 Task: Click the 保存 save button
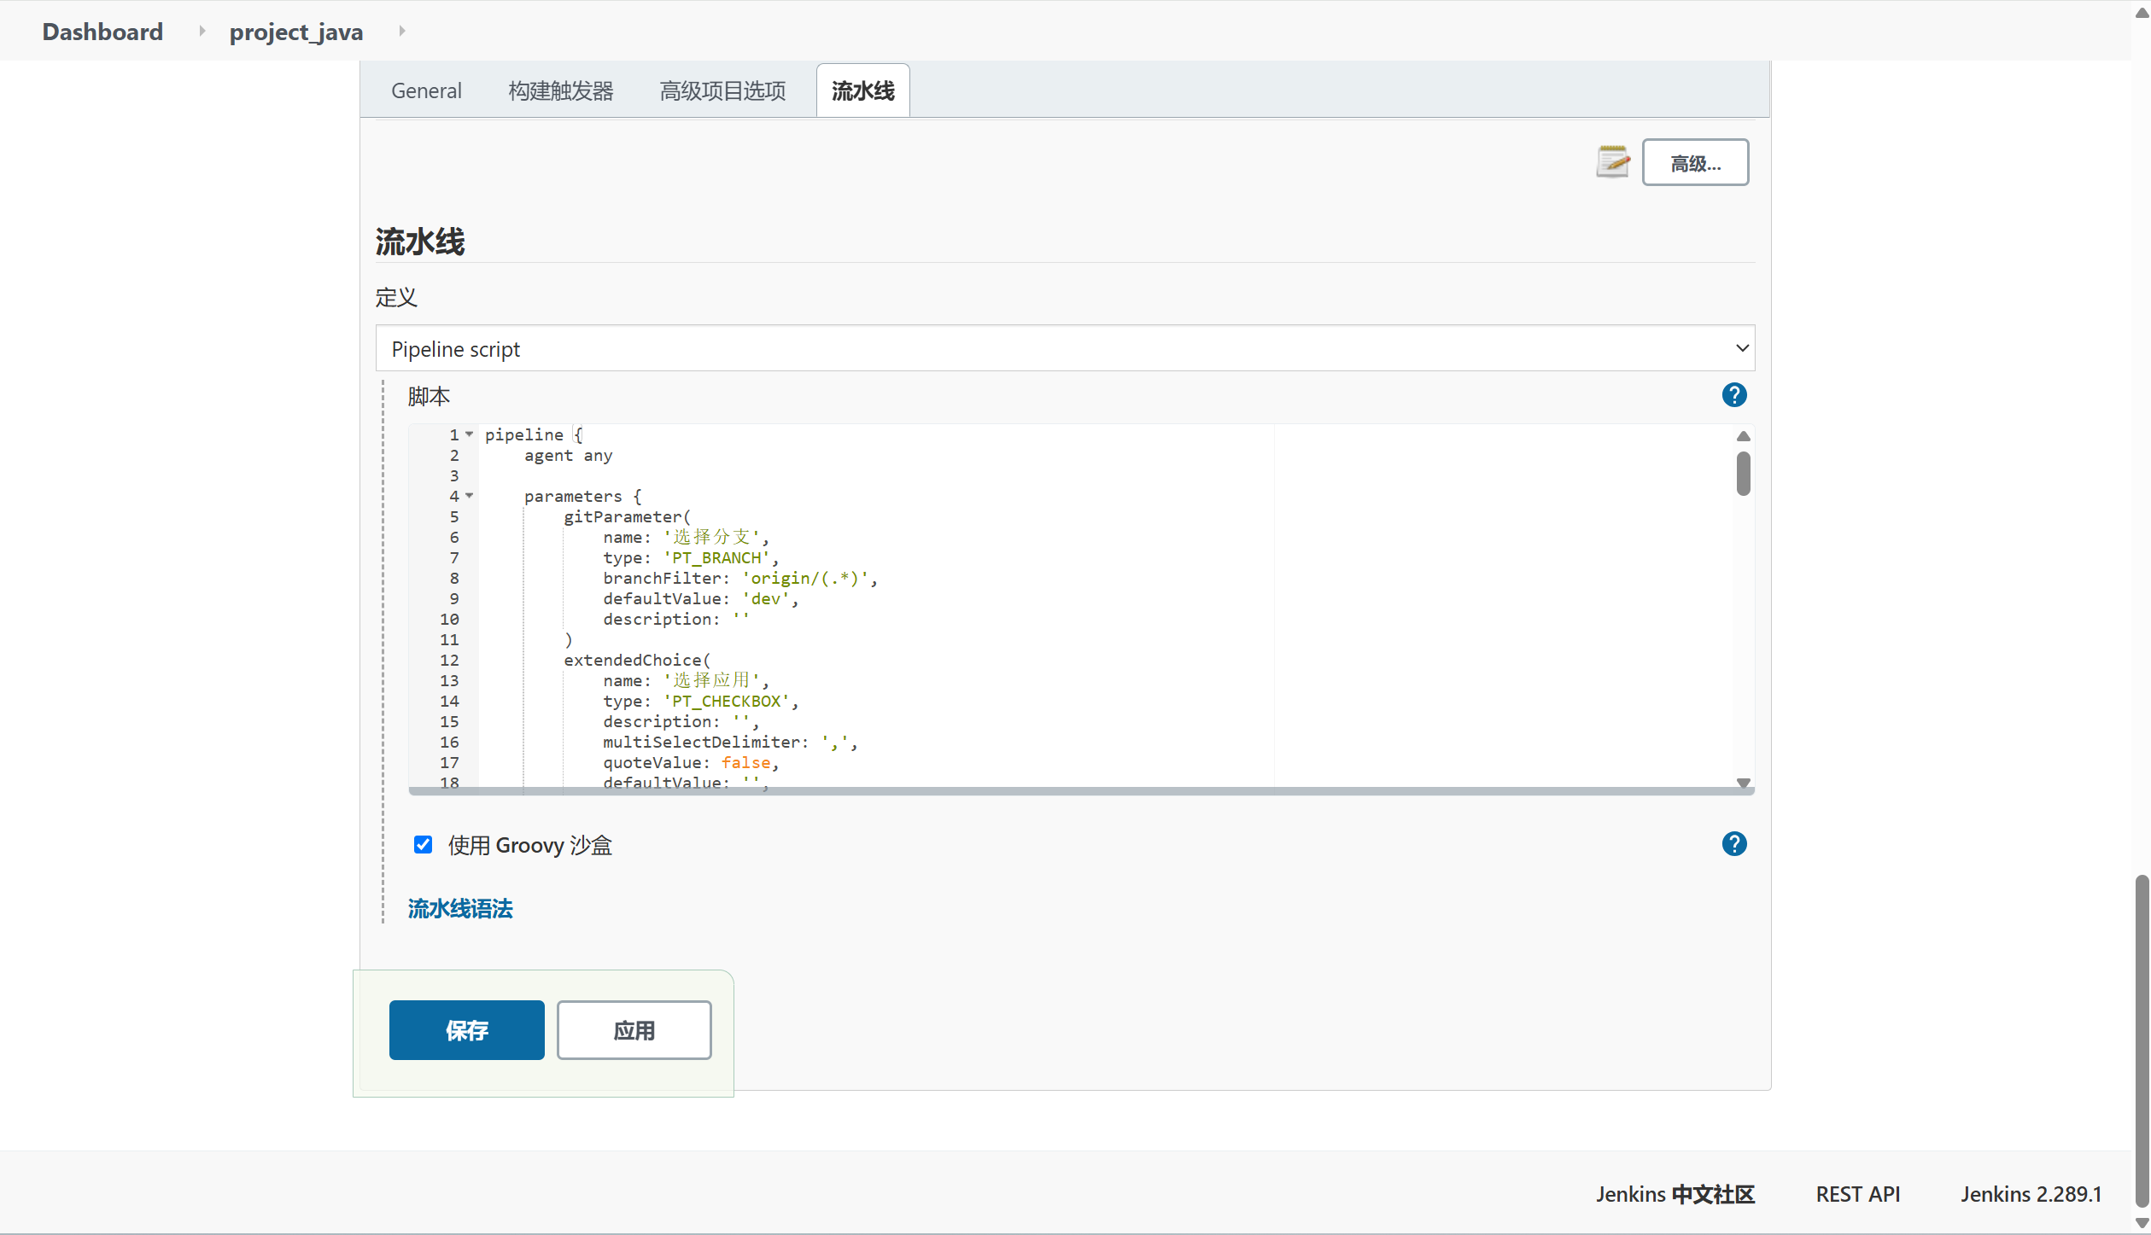[x=466, y=1030]
